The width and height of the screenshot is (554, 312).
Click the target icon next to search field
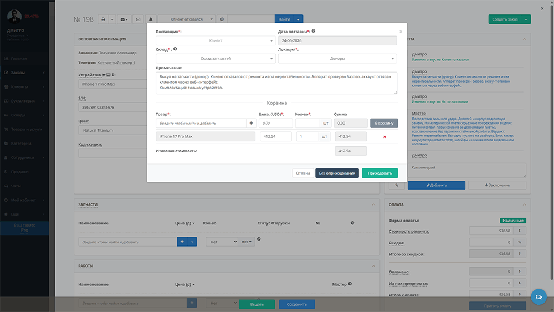[x=222, y=19]
